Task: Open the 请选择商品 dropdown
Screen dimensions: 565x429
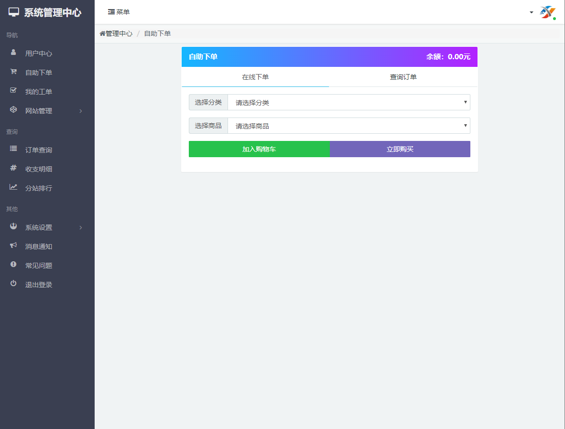Action: pos(348,126)
